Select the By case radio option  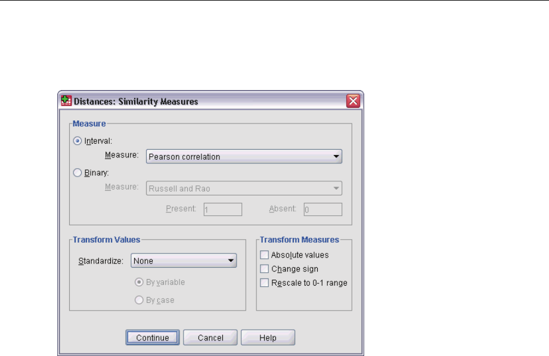139,300
